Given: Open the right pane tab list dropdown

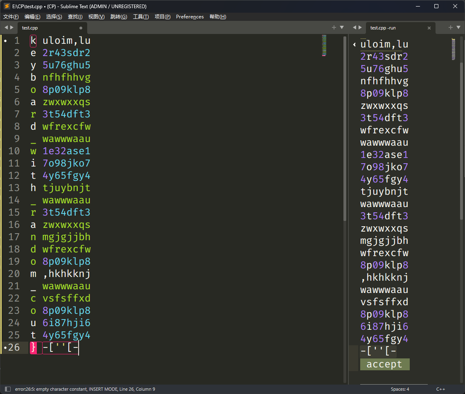Looking at the screenshot, I should [458, 27].
